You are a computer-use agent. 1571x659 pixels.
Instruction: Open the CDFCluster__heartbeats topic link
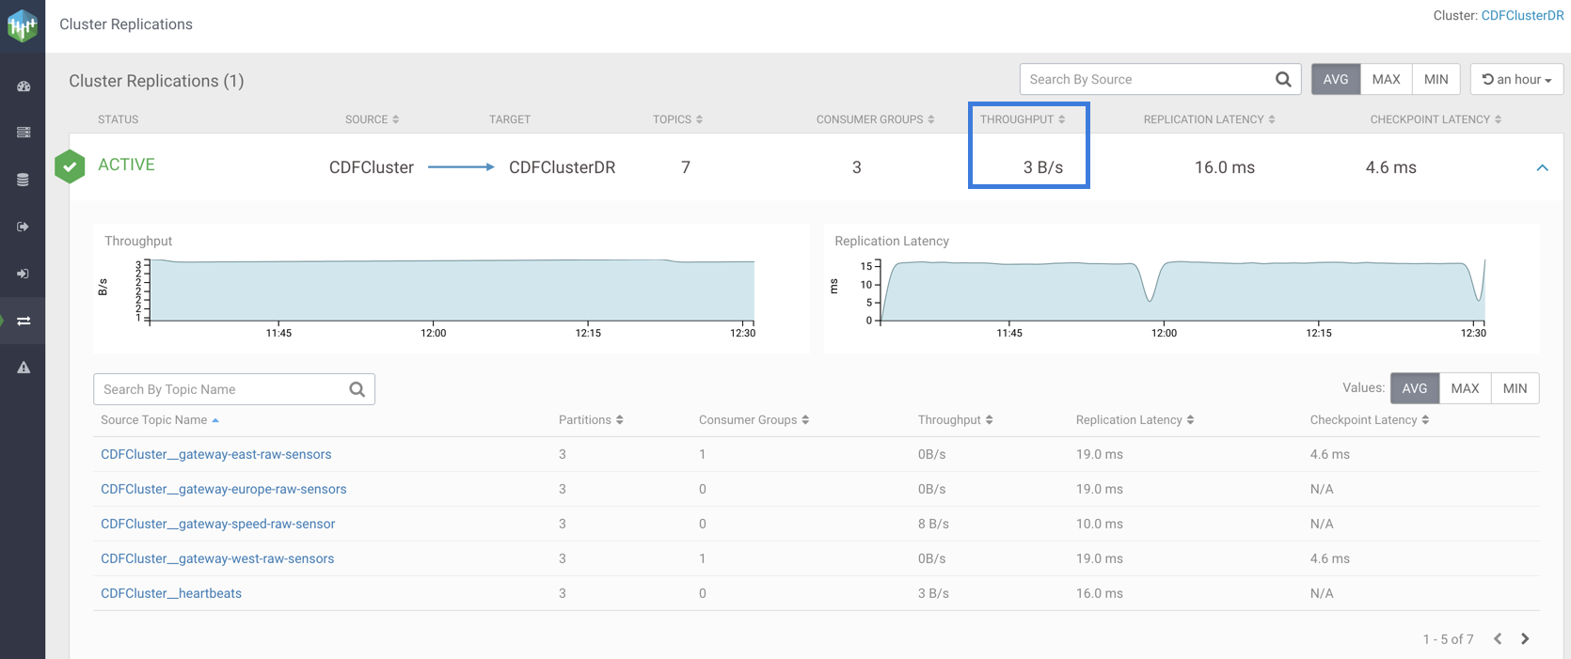point(171,593)
